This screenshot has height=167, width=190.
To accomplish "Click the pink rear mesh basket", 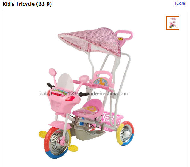I will [112, 121].
